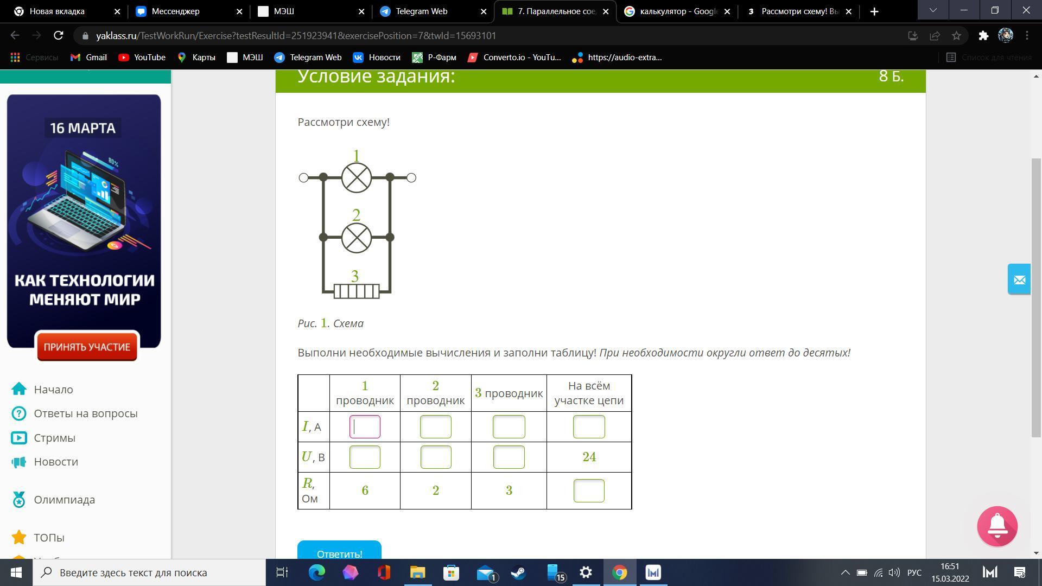Viewport: 1042px width, 586px height.
Task: Open the blue mail feedback side button
Action: click(1019, 279)
